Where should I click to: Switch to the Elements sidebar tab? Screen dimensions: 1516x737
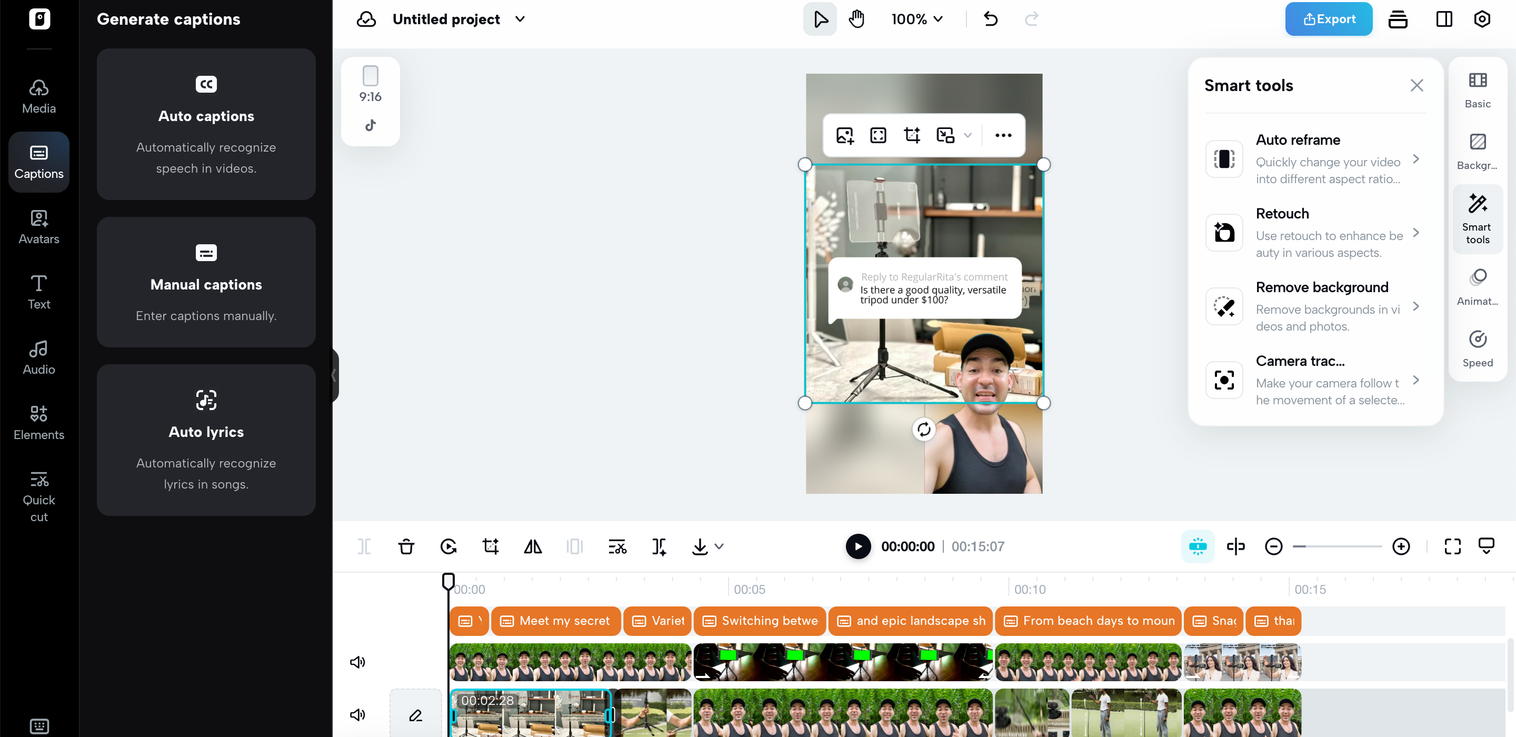(39, 423)
